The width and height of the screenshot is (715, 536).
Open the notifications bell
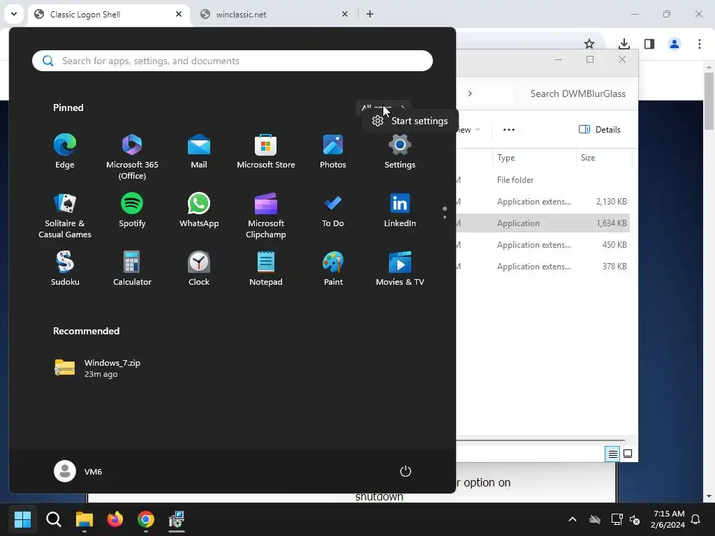(x=696, y=519)
